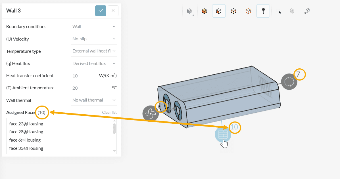Screen dimensions: 340x179
Task: Click the fan boundary condition marker
Action: (150, 113)
